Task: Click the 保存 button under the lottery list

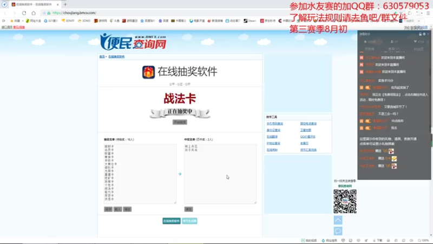Action: 108,209
